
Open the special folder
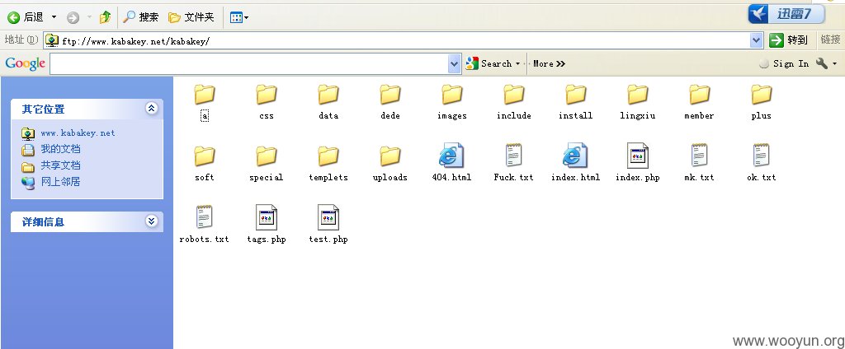click(x=267, y=156)
